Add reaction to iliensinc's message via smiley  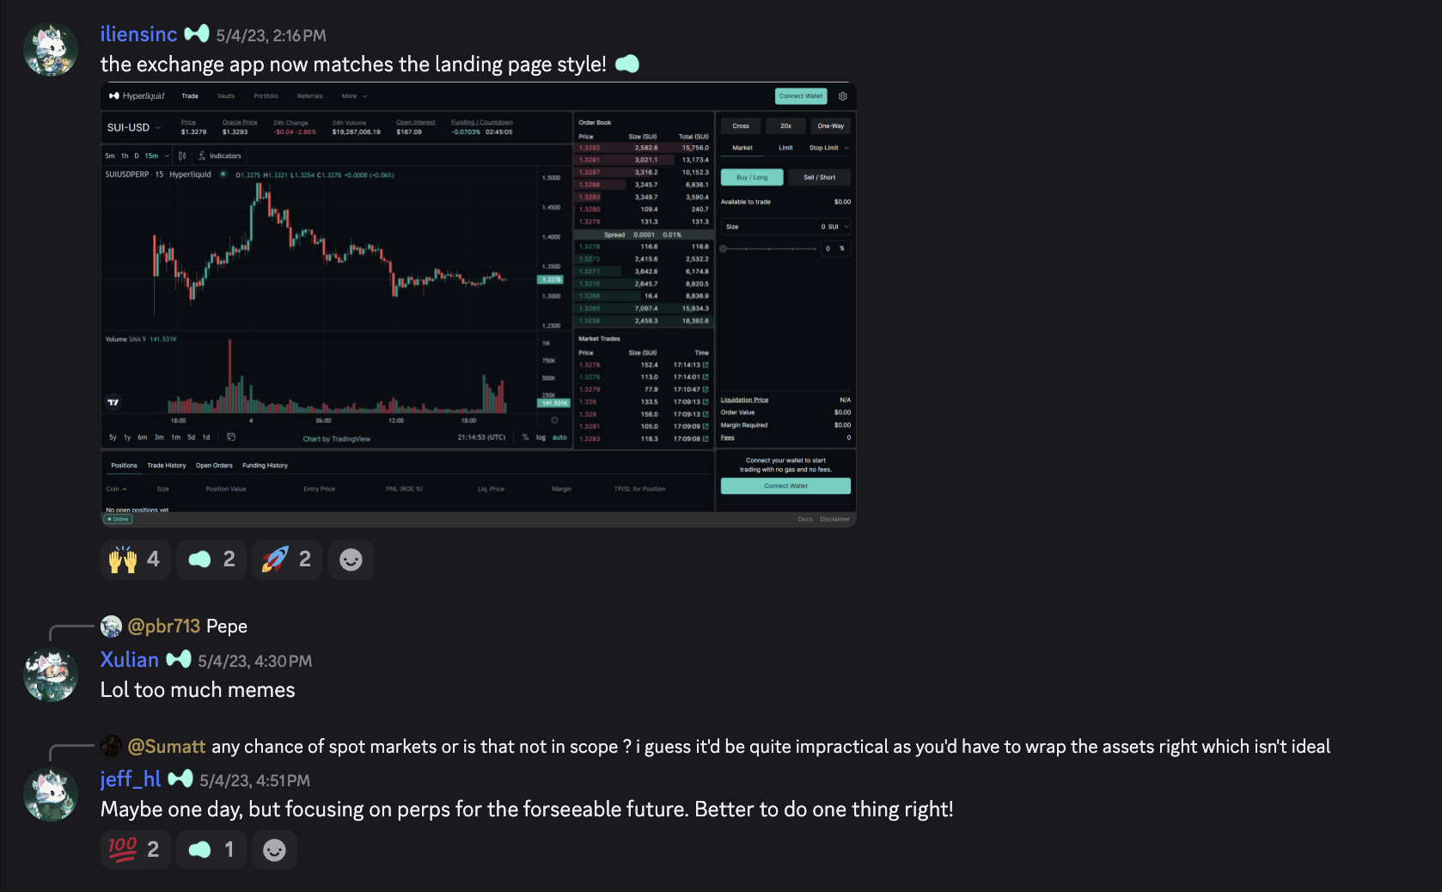(351, 559)
